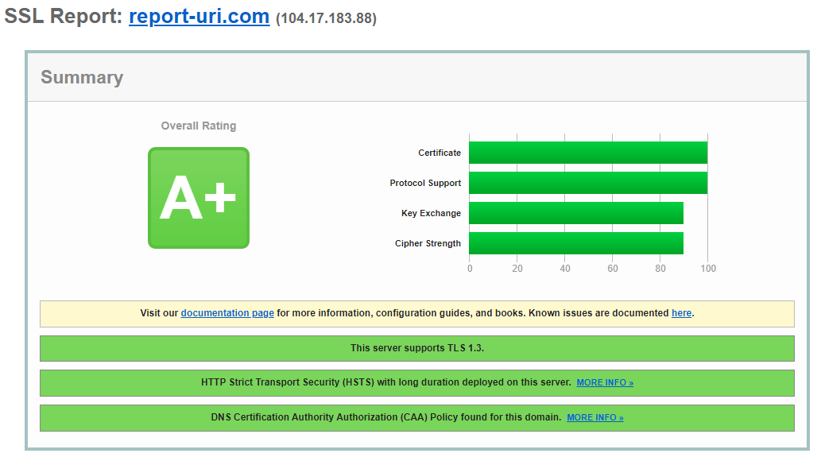Image resolution: width=821 pixels, height=461 pixels.
Task: Click 'This server supports TLS 1.3.' notice
Action: pos(416,348)
